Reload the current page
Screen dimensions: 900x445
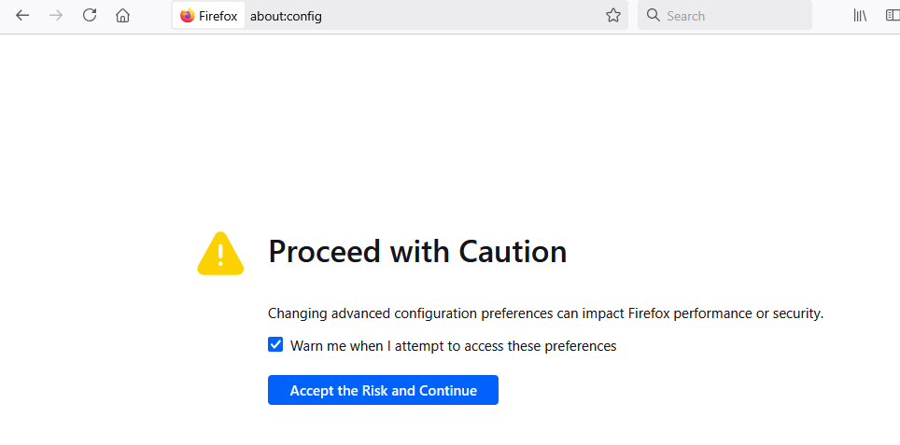90,16
